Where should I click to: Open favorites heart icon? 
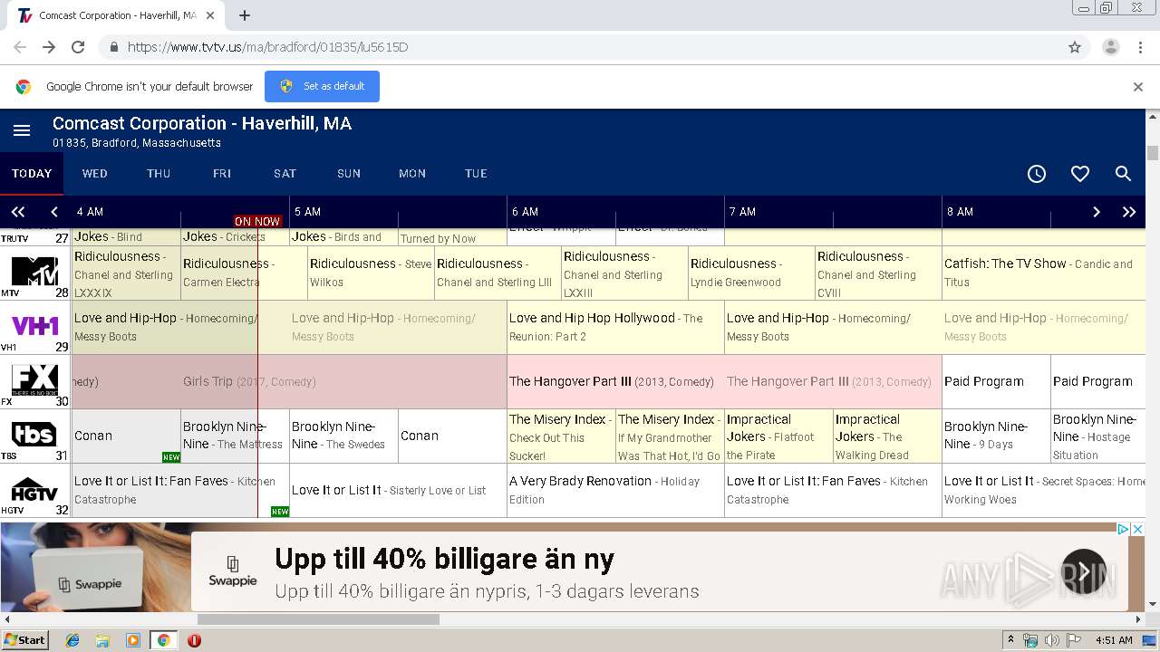click(x=1080, y=174)
